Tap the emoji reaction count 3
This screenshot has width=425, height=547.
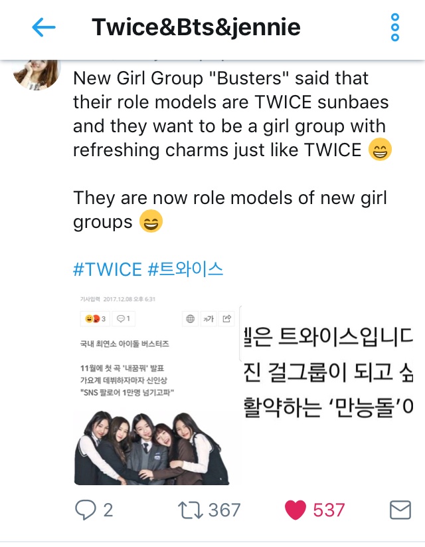(x=95, y=318)
